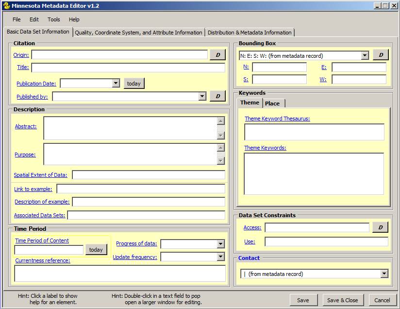
Task: Click the Theme Keywords label link
Action: (x=266, y=148)
